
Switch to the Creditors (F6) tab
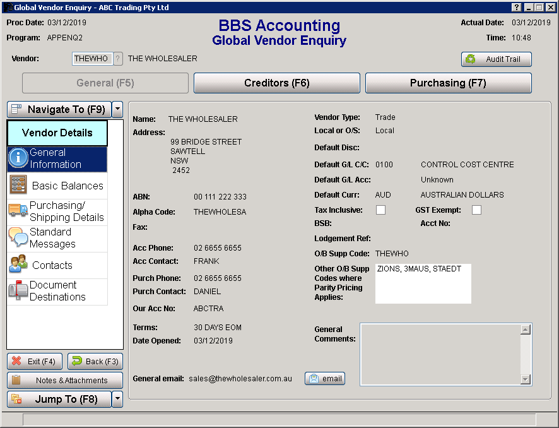276,83
